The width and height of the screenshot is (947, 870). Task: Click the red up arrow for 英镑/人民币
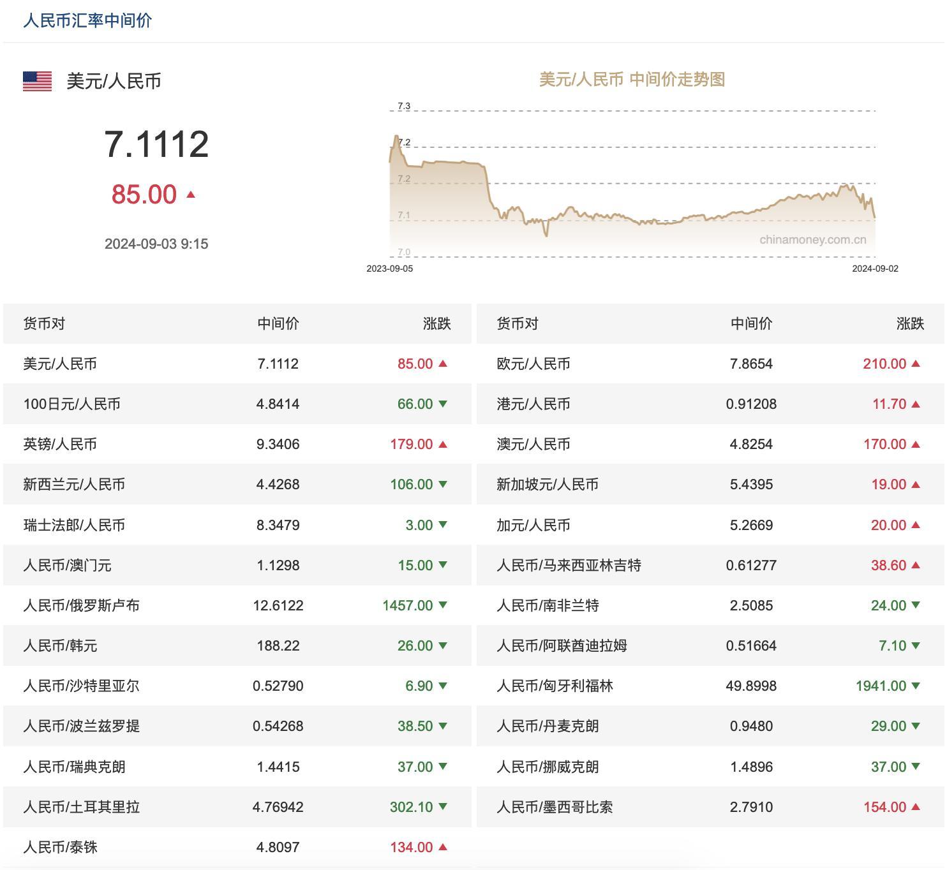tap(442, 444)
